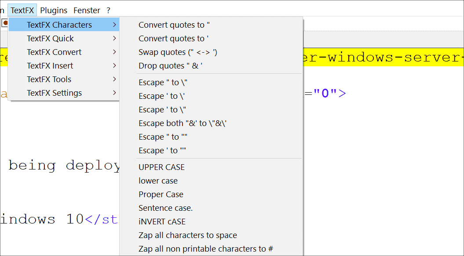Click the macro record icon
Viewport: 464px width, 256px height.
(5, 22)
